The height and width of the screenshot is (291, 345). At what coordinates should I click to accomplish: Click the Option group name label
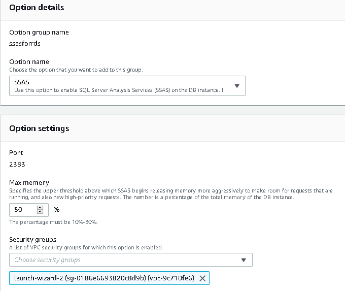39,33
